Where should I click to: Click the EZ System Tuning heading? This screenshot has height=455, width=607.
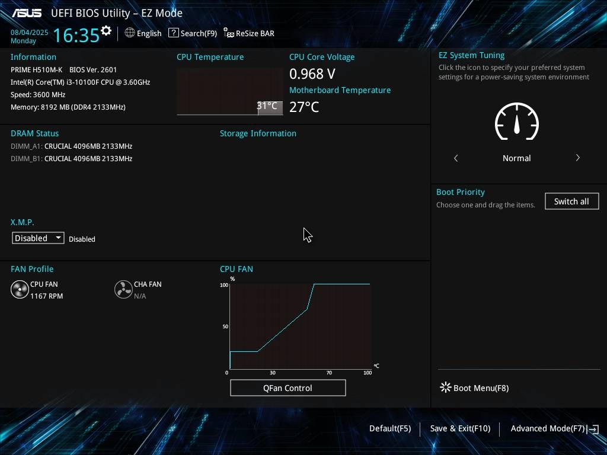pyautogui.click(x=471, y=55)
